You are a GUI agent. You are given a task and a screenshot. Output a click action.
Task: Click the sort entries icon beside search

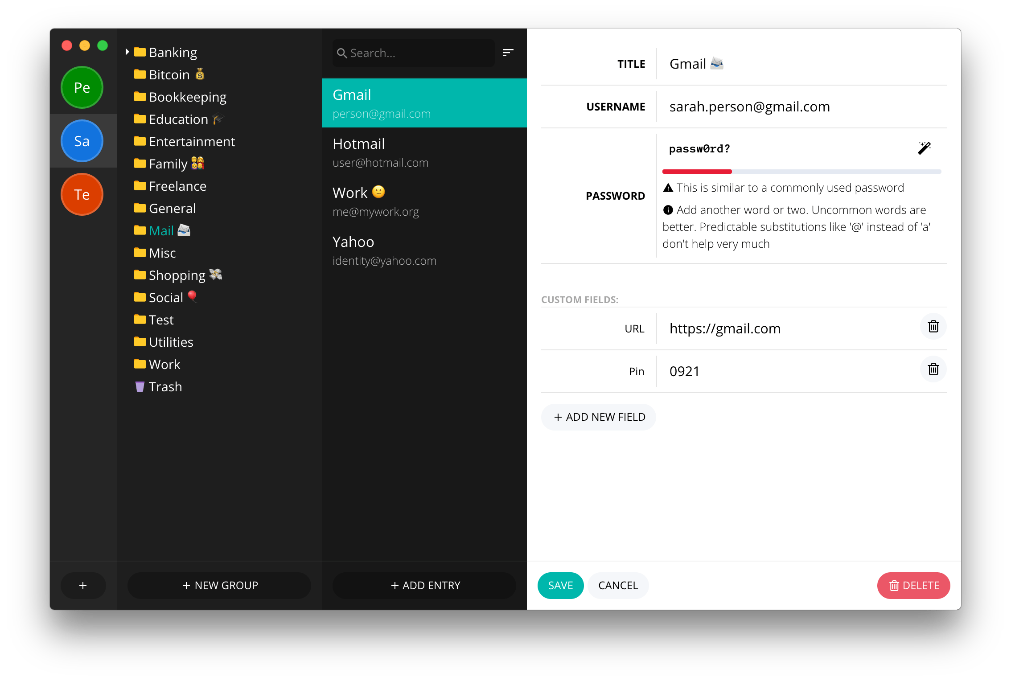pyautogui.click(x=508, y=53)
